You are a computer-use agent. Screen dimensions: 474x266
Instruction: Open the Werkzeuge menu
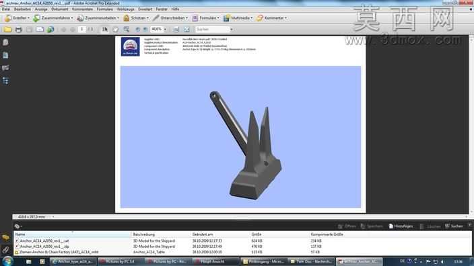[x=125, y=9]
